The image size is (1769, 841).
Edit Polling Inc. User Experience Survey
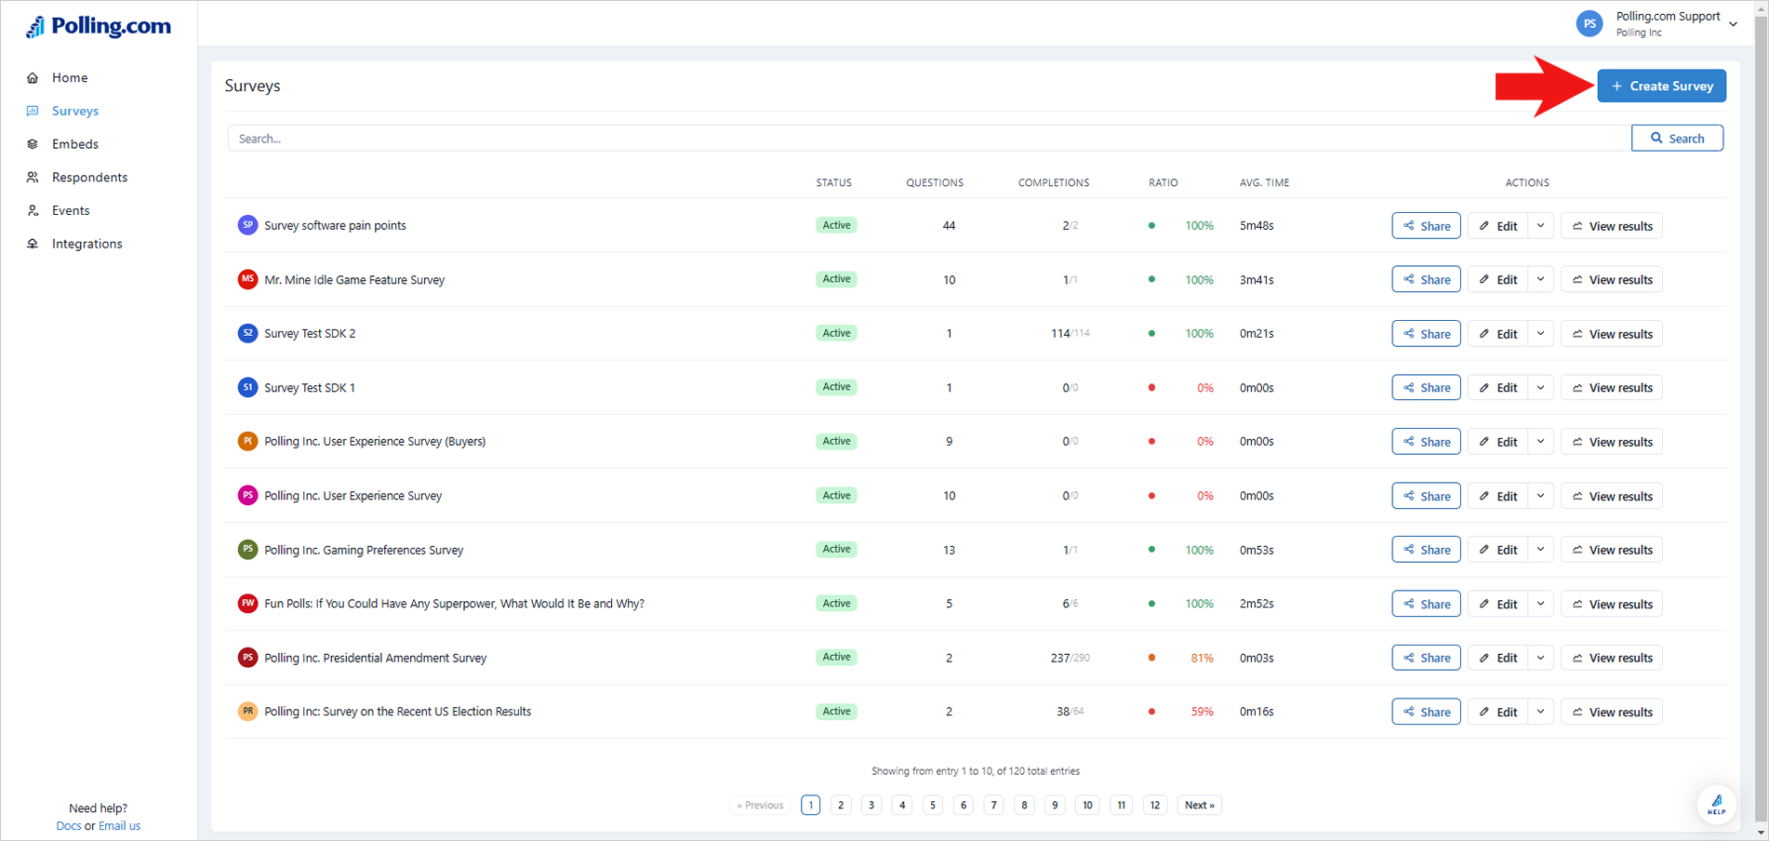point(1497,496)
